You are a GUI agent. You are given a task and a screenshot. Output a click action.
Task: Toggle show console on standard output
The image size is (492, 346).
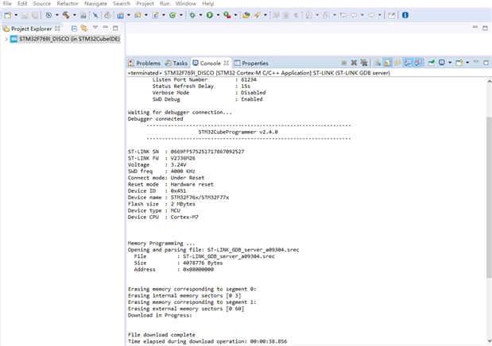(x=408, y=63)
